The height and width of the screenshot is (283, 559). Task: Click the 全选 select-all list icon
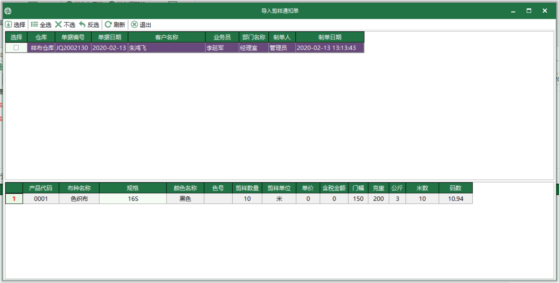[34, 24]
